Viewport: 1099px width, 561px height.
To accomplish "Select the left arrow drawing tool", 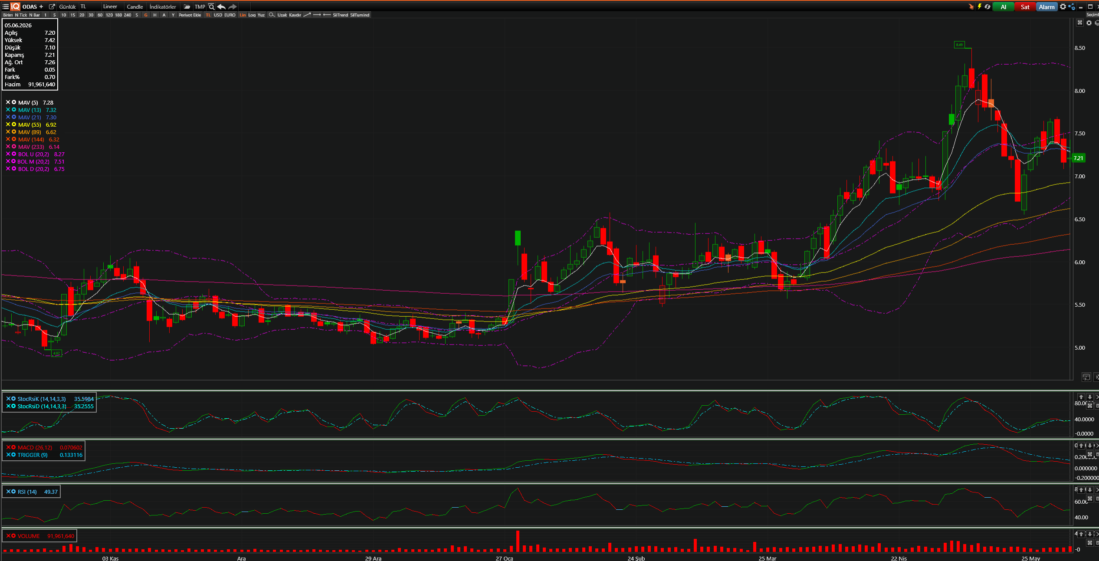I will coord(327,15).
